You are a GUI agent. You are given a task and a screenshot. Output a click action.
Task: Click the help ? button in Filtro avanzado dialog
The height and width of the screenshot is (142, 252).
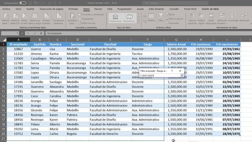(x=172, y=71)
